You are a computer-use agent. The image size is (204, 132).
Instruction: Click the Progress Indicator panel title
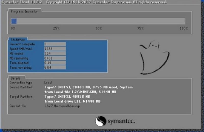coord(24,11)
